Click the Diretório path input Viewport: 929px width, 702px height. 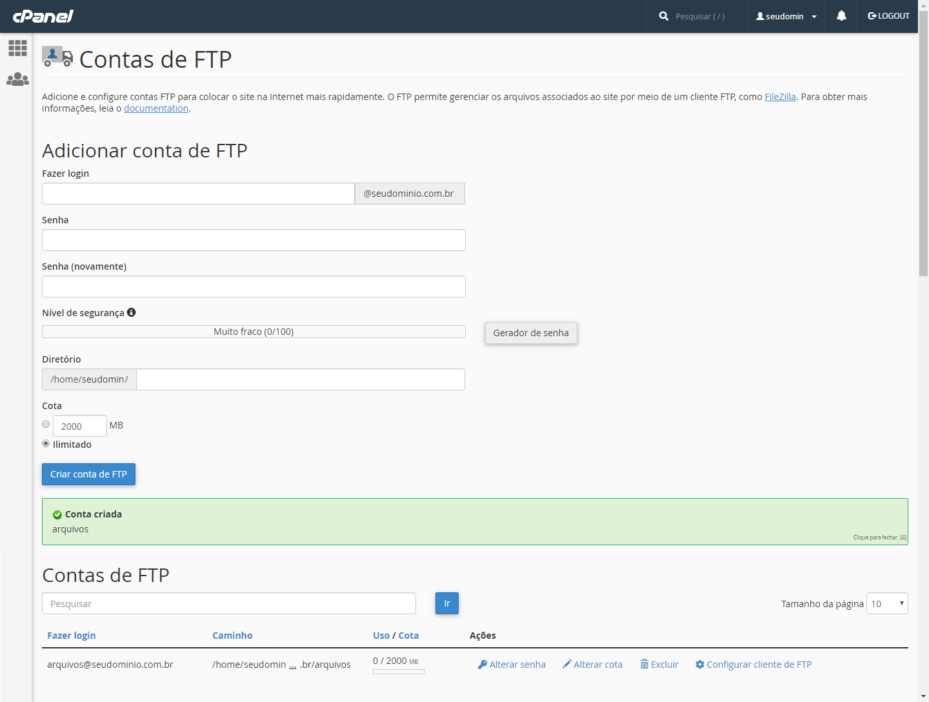pos(301,379)
